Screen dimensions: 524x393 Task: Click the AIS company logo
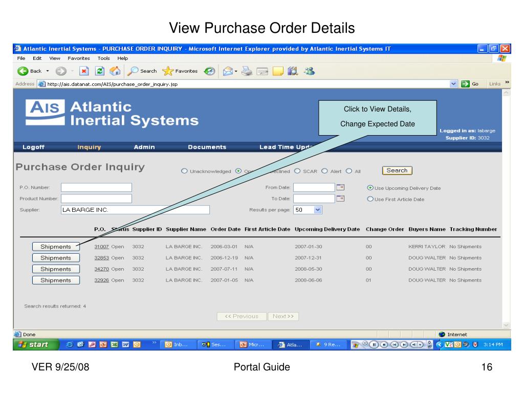(45, 112)
